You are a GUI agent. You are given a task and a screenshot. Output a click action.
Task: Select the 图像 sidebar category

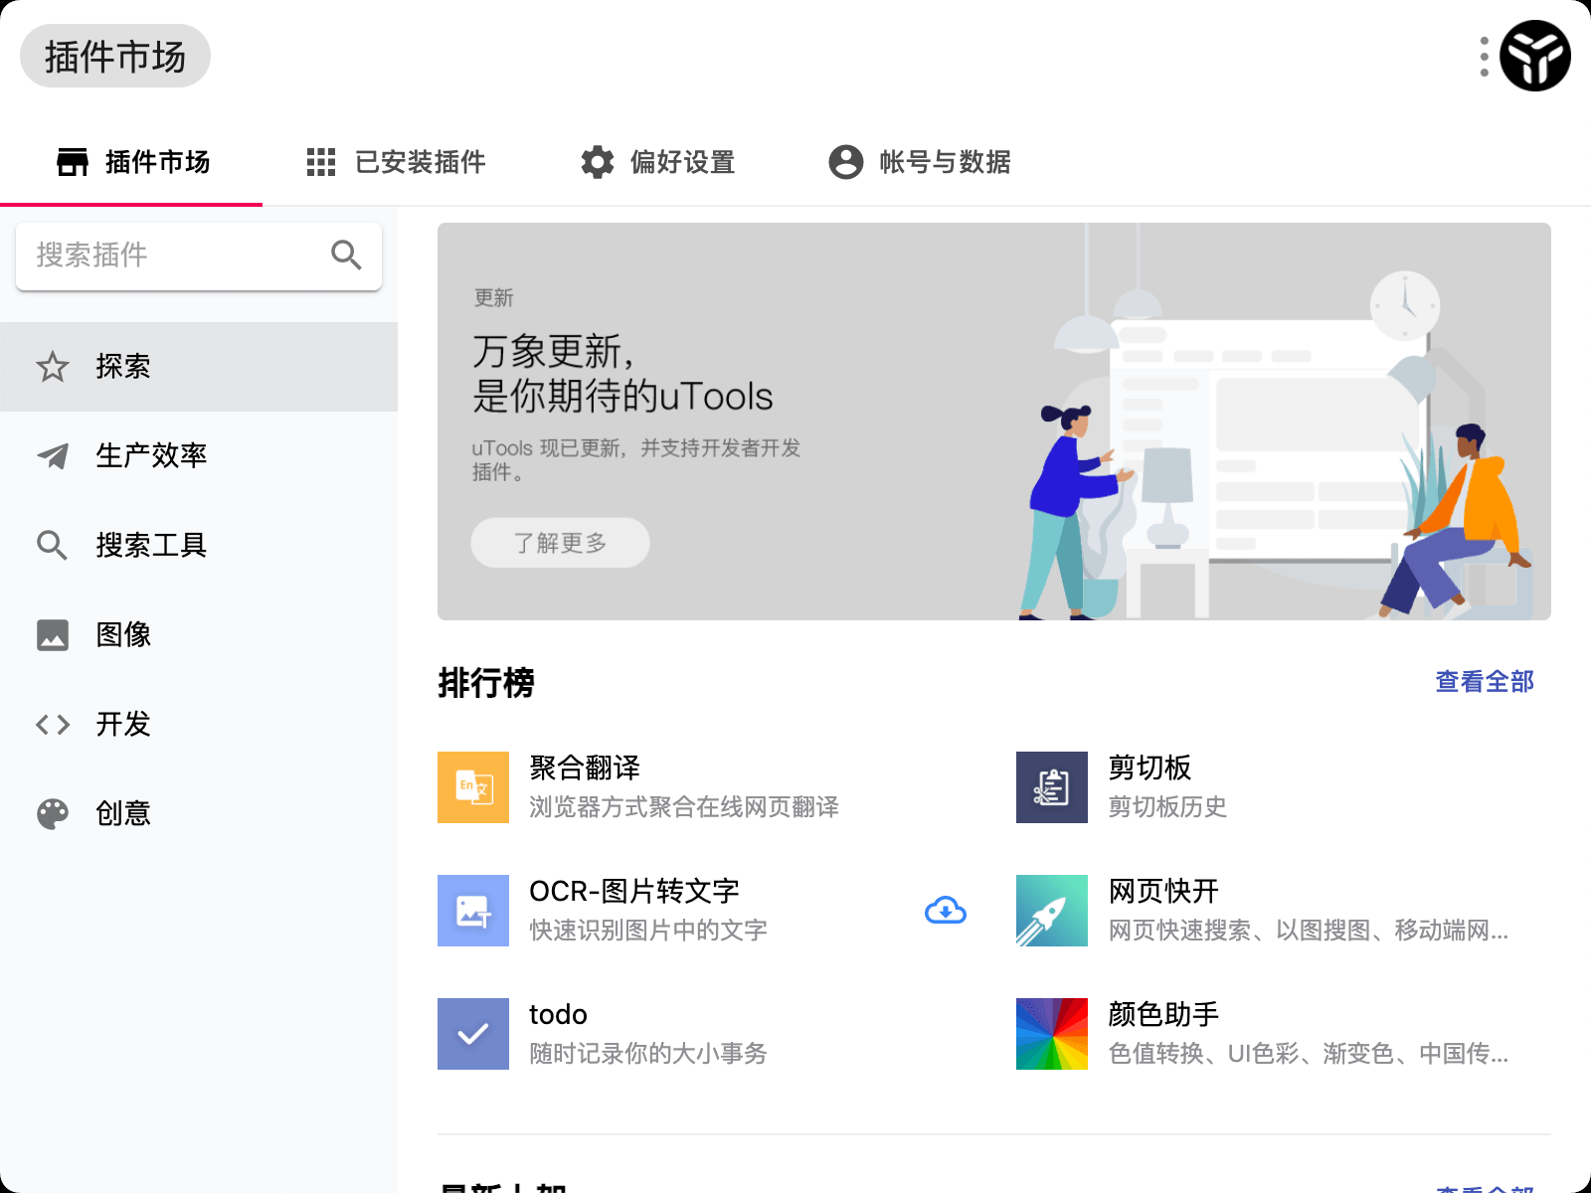pyautogui.click(x=199, y=635)
